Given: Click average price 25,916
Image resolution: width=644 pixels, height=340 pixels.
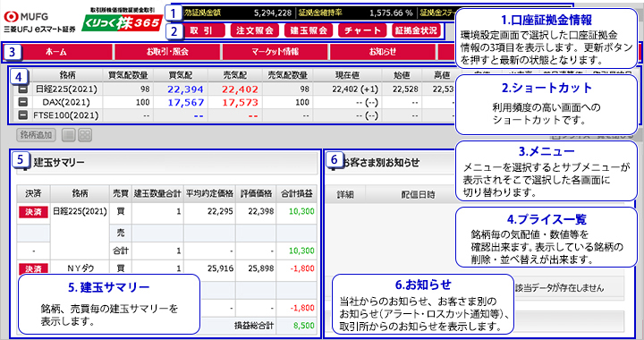Looking at the screenshot, I should pyautogui.click(x=220, y=268).
